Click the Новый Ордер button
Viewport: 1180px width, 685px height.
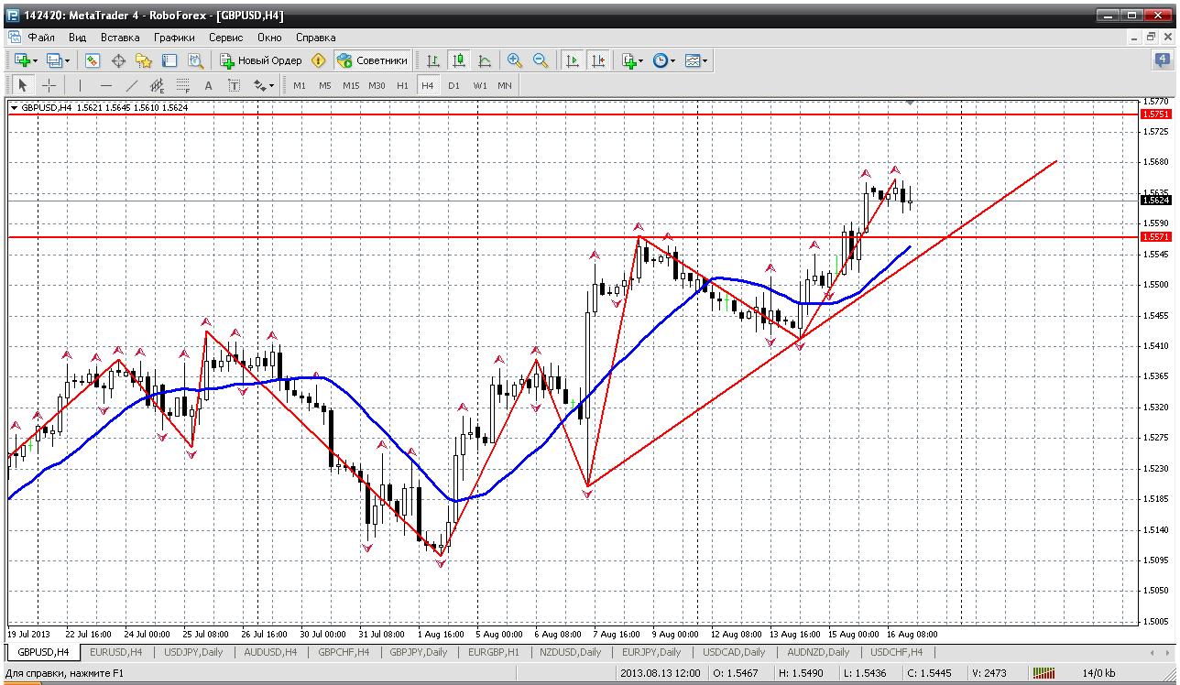click(x=260, y=60)
